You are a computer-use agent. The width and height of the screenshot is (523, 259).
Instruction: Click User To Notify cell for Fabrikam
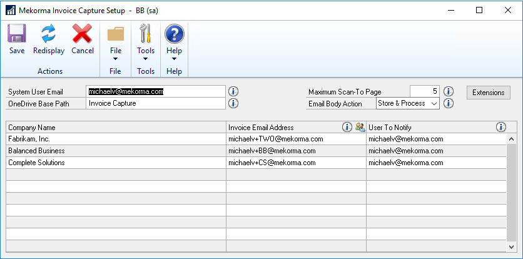pos(436,139)
